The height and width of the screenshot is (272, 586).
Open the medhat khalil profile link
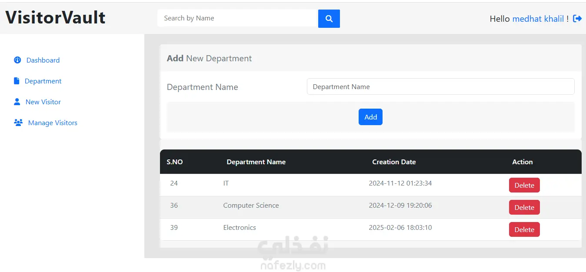538,19
